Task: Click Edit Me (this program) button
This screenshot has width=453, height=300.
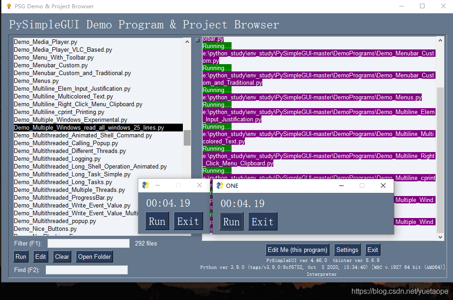Action: click(297, 250)
